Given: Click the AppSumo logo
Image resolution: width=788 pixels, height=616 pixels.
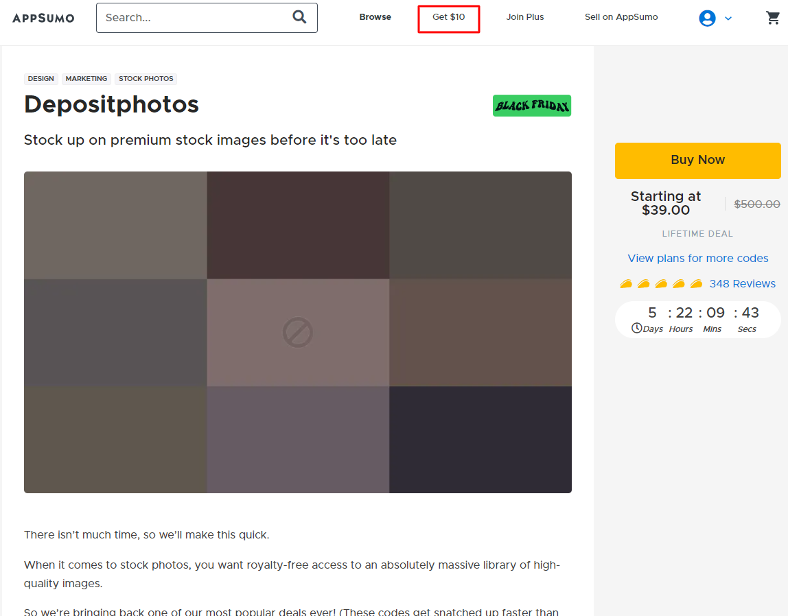Looking at the screenshot, I should (x=43, y=18).
